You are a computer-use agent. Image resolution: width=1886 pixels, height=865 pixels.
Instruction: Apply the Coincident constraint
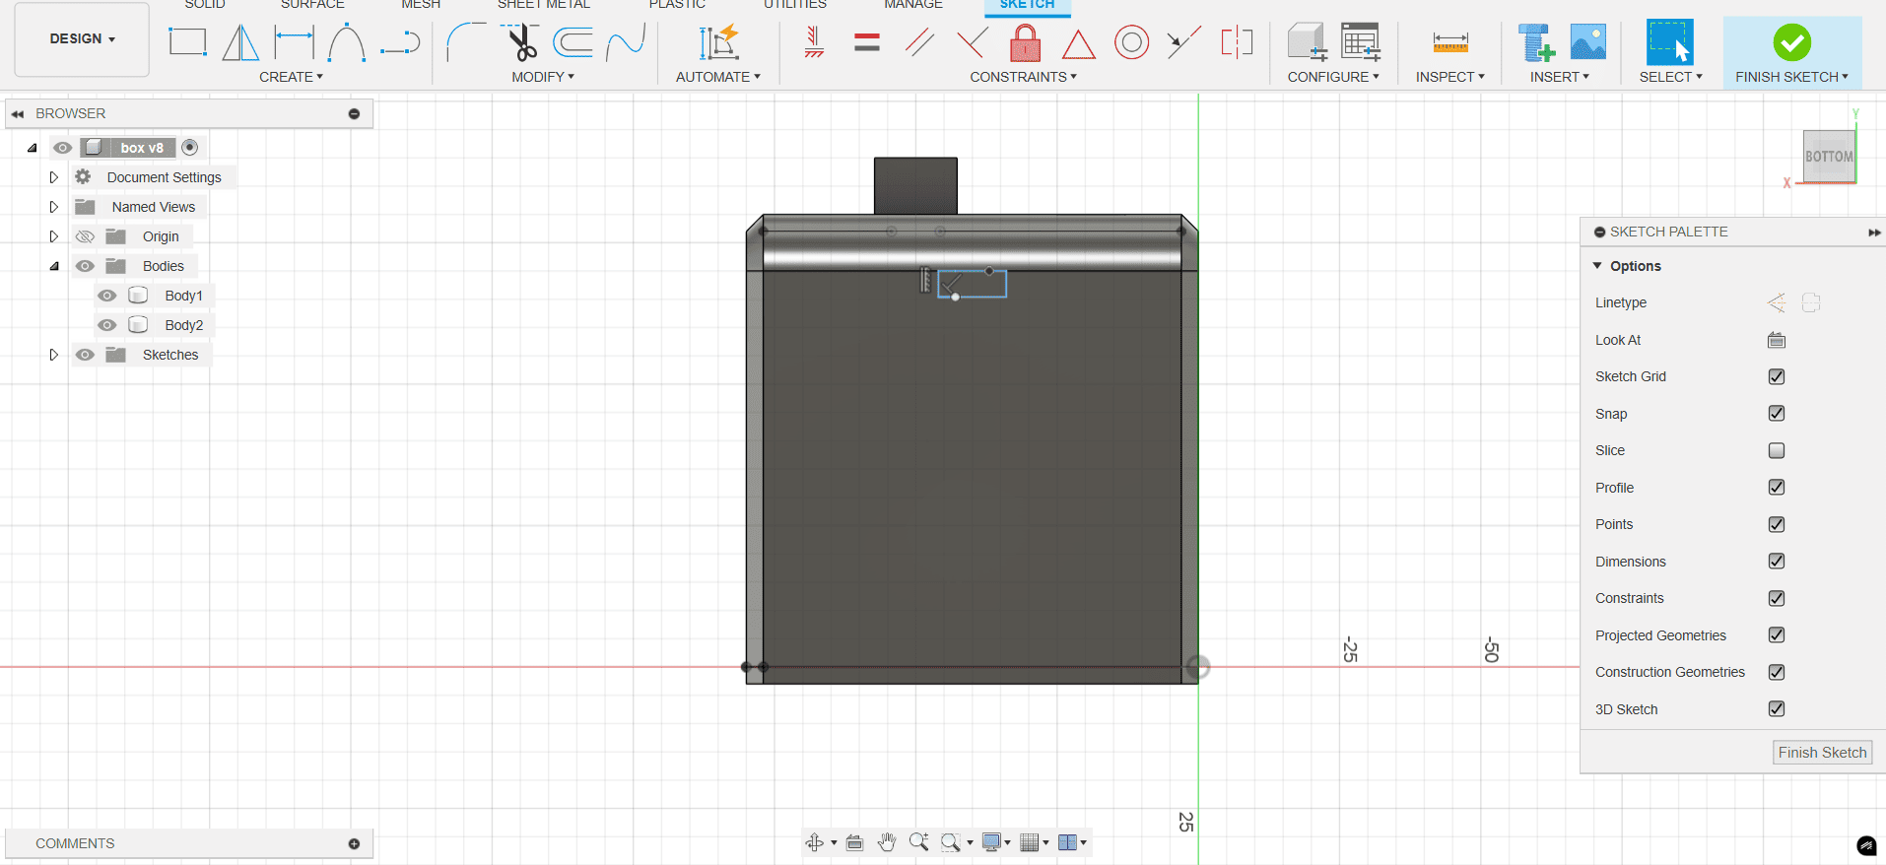(x=1183, y=42)
